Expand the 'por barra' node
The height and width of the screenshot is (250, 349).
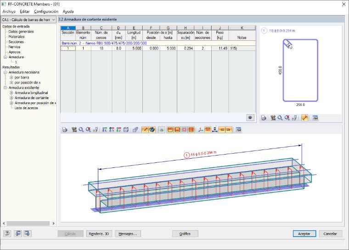coord(11,78)
